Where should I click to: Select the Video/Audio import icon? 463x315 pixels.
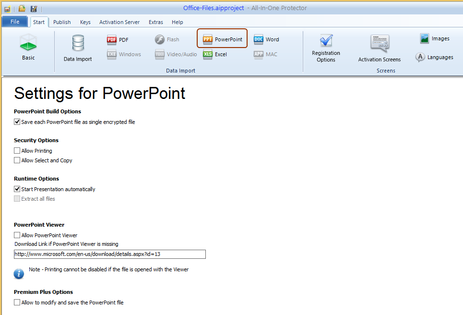[x=160, y=54]
